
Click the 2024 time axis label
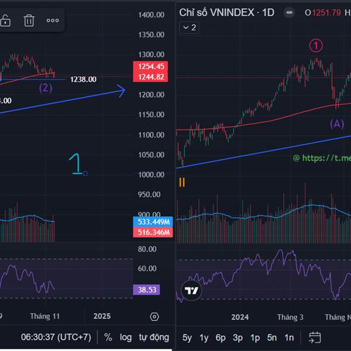pos(240,317)
